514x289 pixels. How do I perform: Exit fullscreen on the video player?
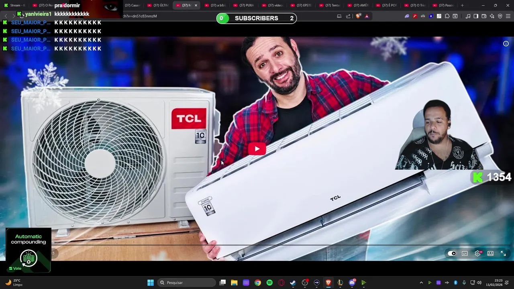click(x=503, y=253)
